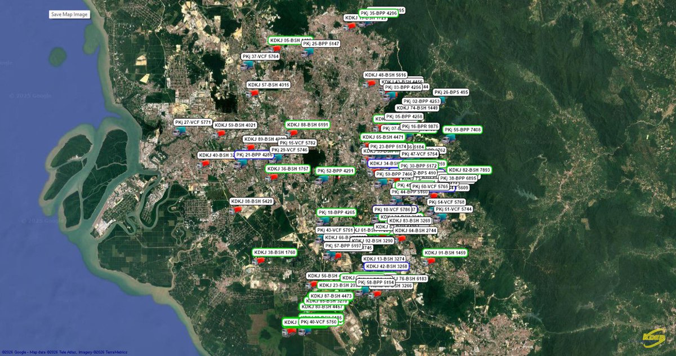
Task: Click the Save Map Image button
Action: [69, 14]
